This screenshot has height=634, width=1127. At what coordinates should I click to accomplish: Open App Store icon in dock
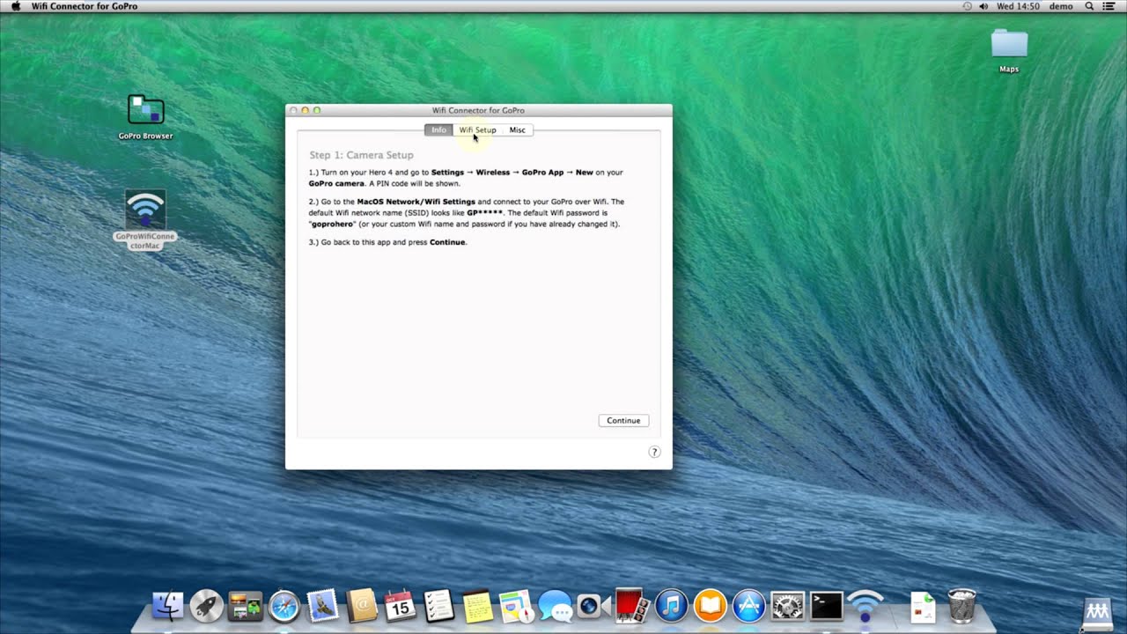click(x=748, y=606)
